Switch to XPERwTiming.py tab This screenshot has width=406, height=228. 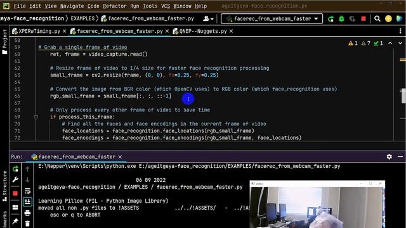click(x=36, y=31)
